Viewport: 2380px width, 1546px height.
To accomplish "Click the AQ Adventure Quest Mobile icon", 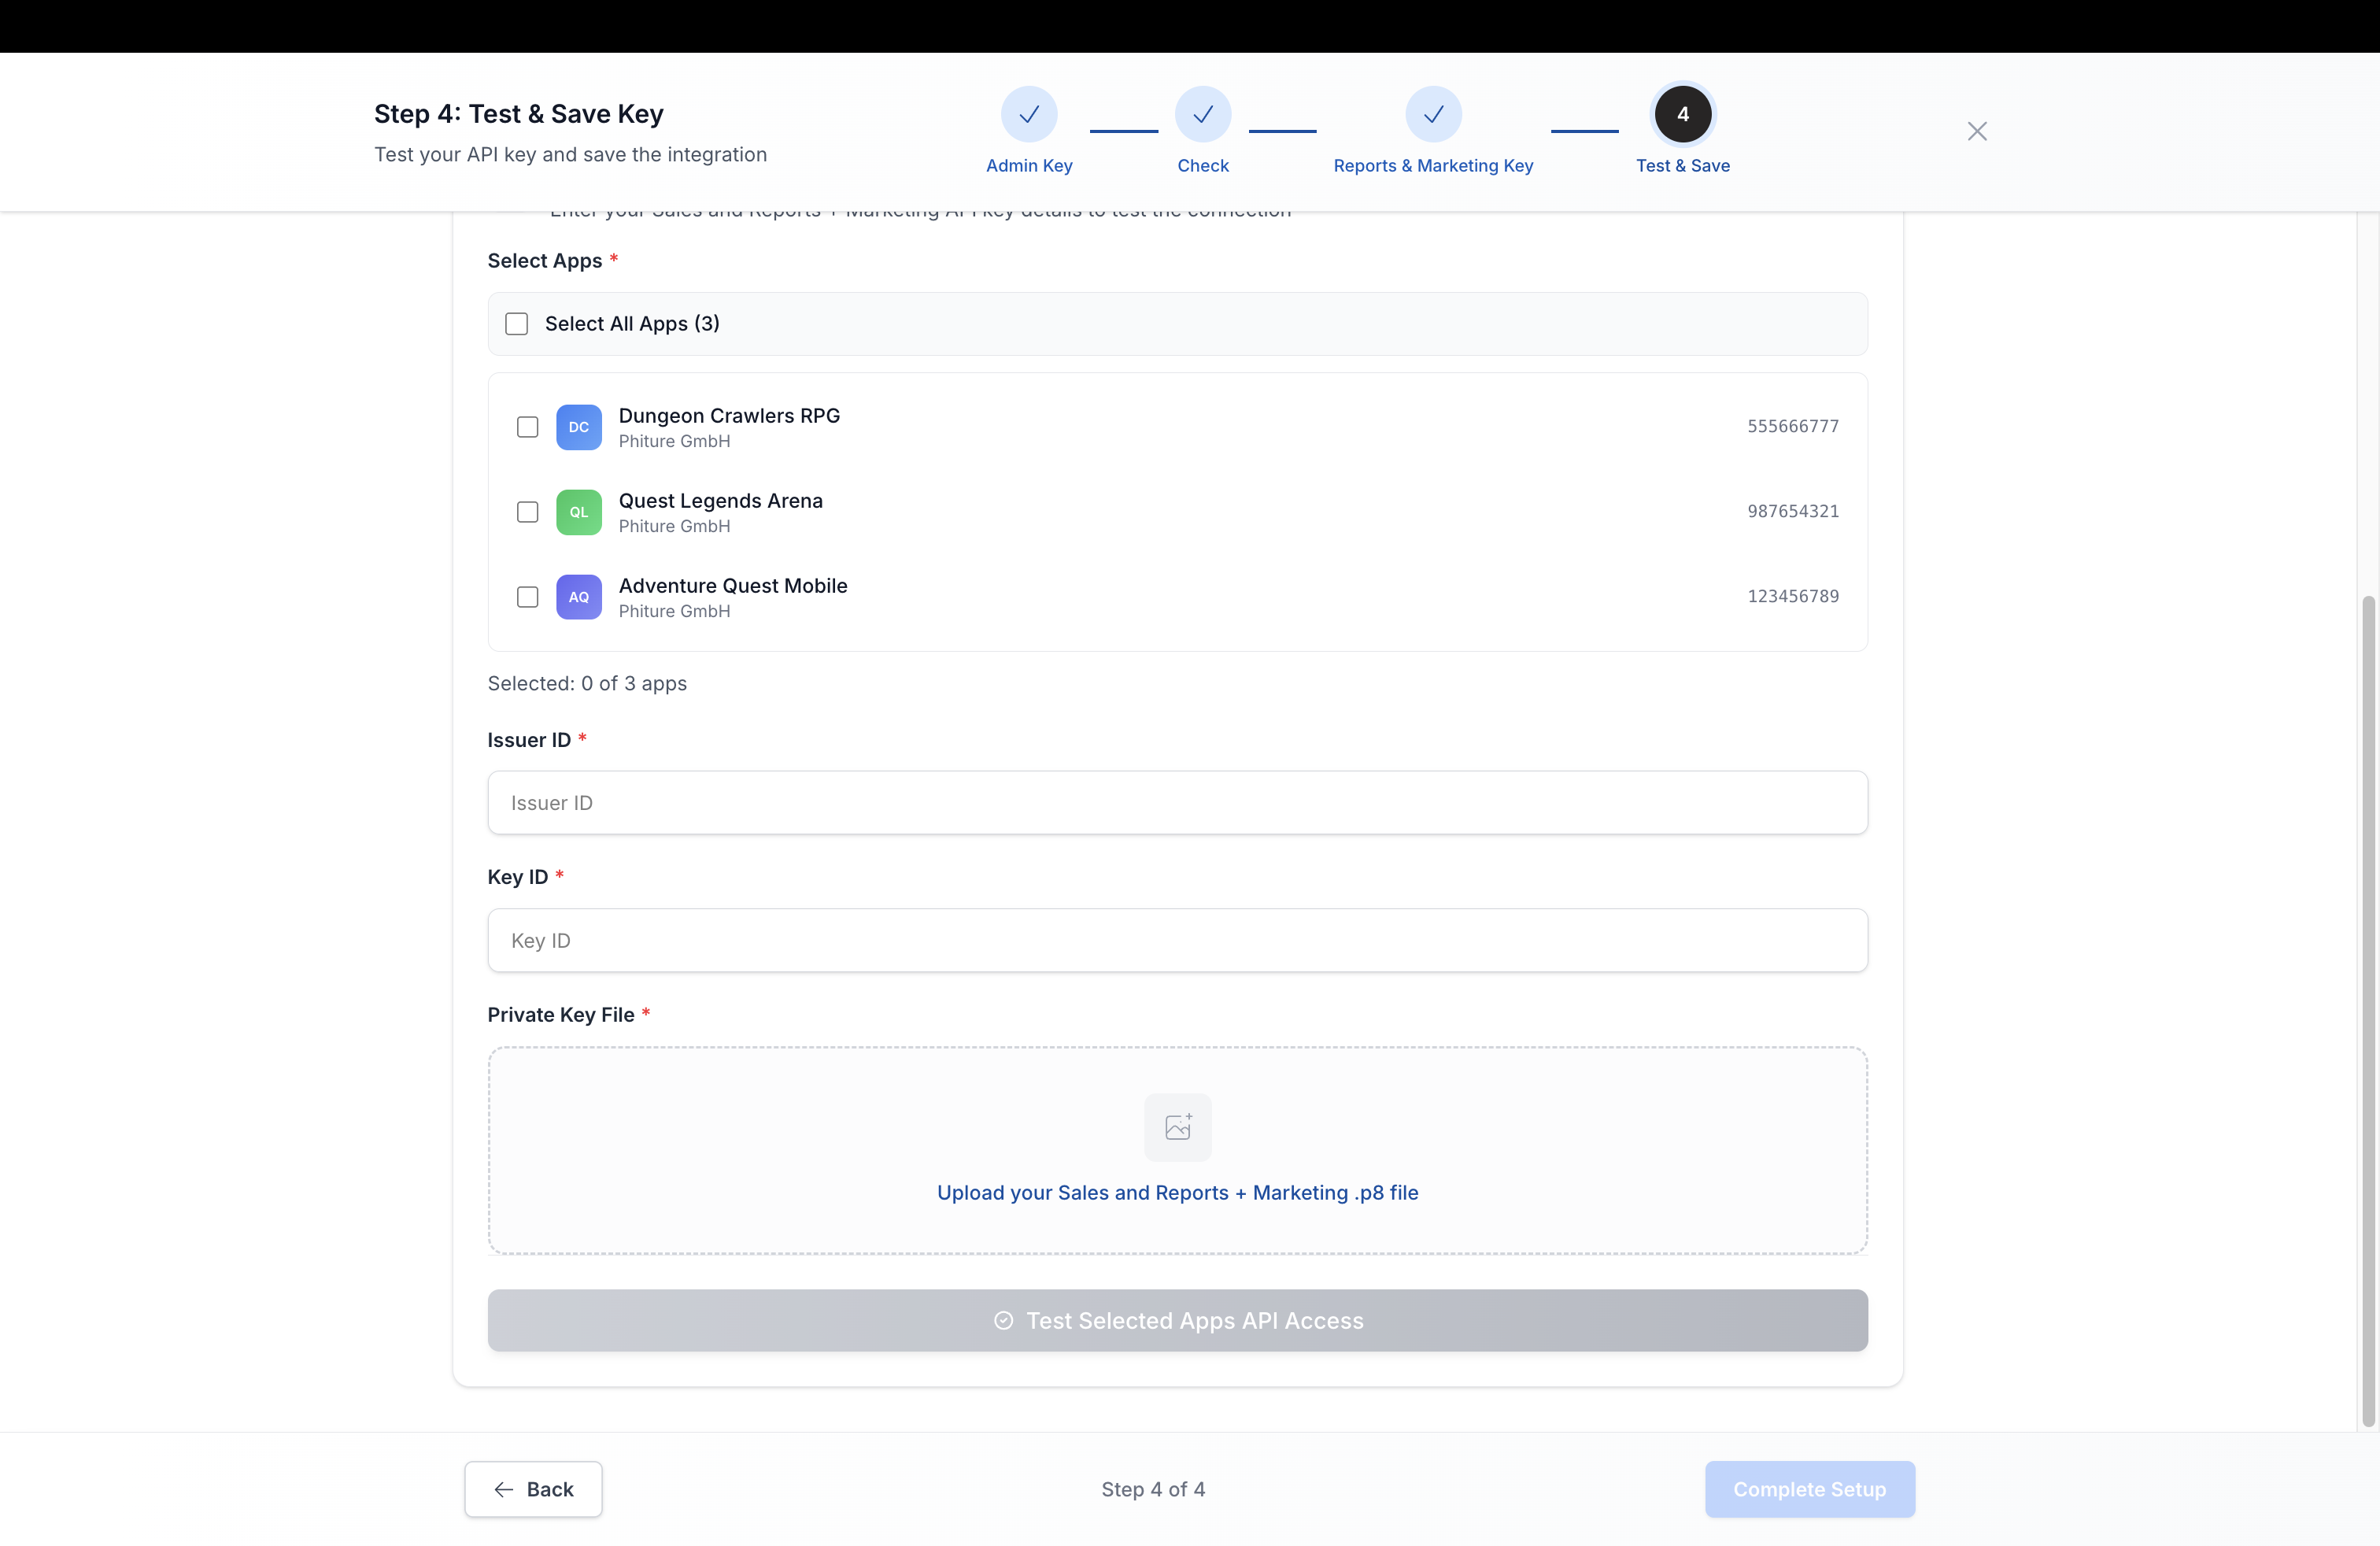I will [579, 597].
